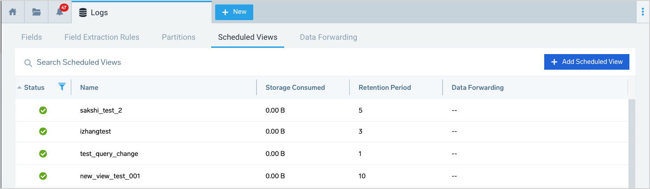Select the test_query_change row

pos(109,154)
